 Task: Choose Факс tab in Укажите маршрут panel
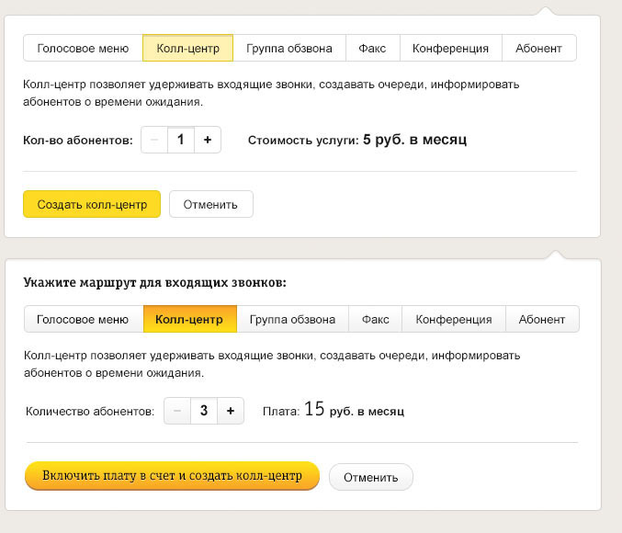click(x=375, y=319)
